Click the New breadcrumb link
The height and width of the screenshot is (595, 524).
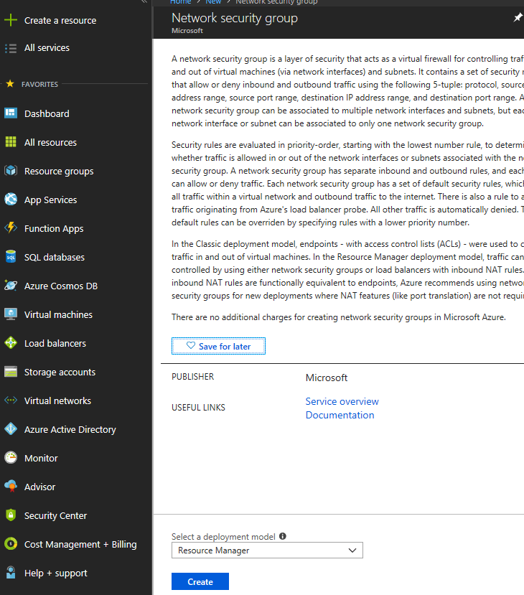tap(213, 2)
